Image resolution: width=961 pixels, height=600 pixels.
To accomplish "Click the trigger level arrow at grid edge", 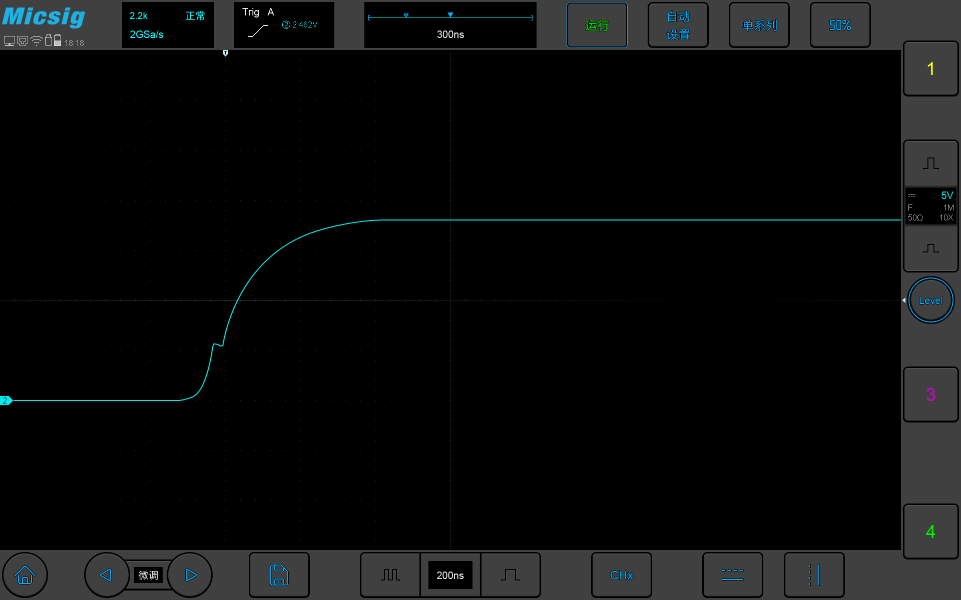I will point(904,300).
